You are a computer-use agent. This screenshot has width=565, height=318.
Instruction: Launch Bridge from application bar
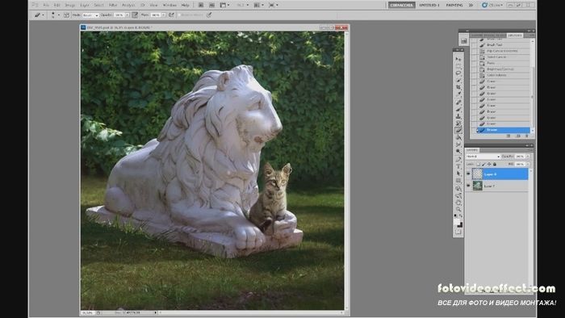click(x=201, y=5)
